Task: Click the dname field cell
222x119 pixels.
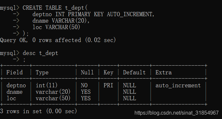Action: (15, 92)
